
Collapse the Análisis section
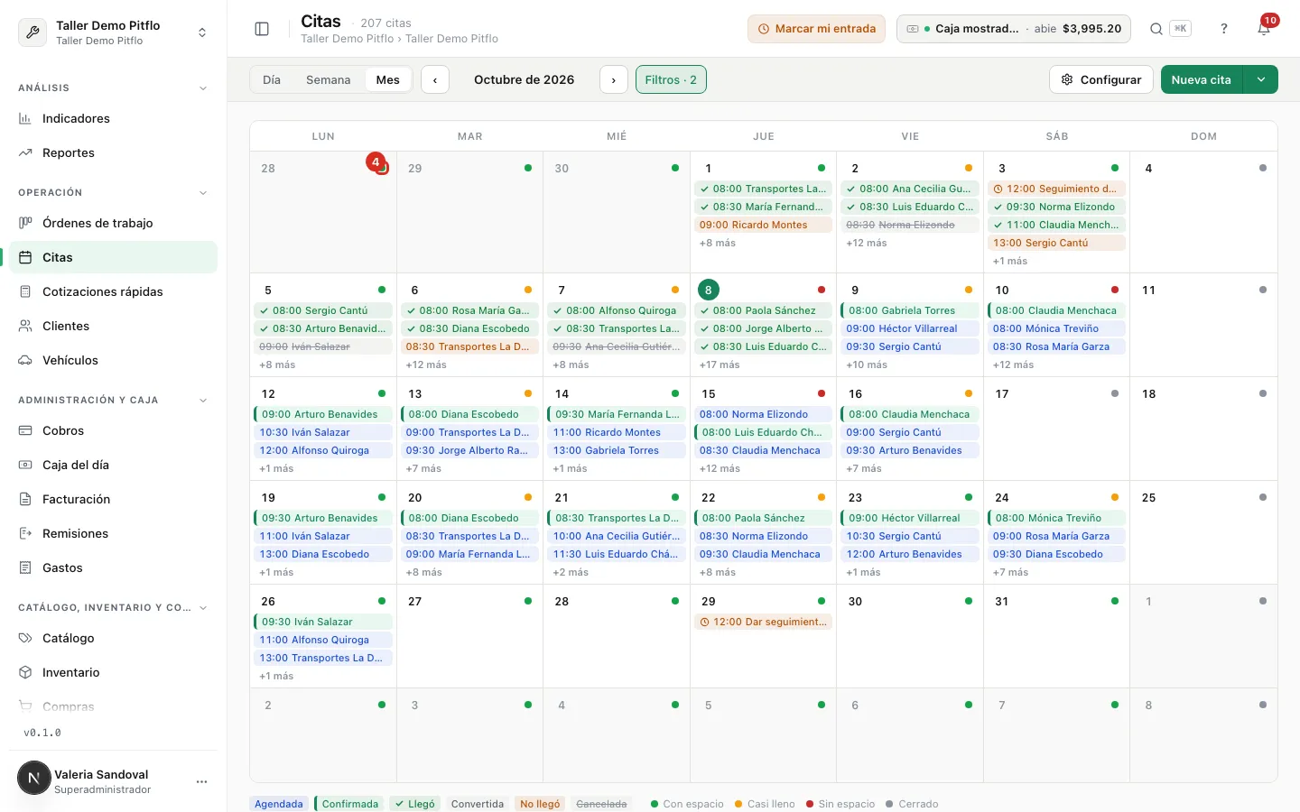tap(203, 88)
